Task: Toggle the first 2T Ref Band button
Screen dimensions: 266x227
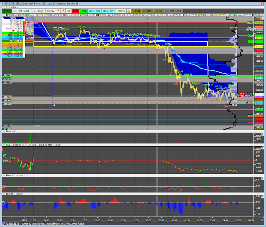Action: [21, 11]
